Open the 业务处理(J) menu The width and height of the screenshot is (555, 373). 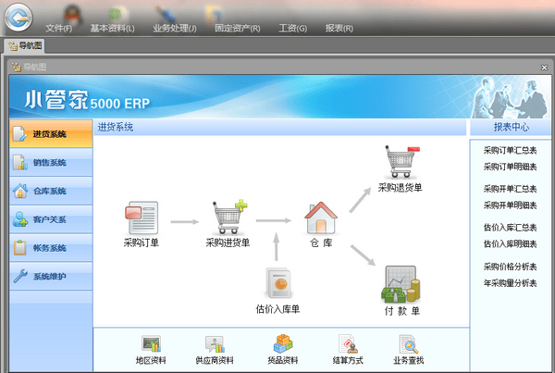tap(174, 29)
